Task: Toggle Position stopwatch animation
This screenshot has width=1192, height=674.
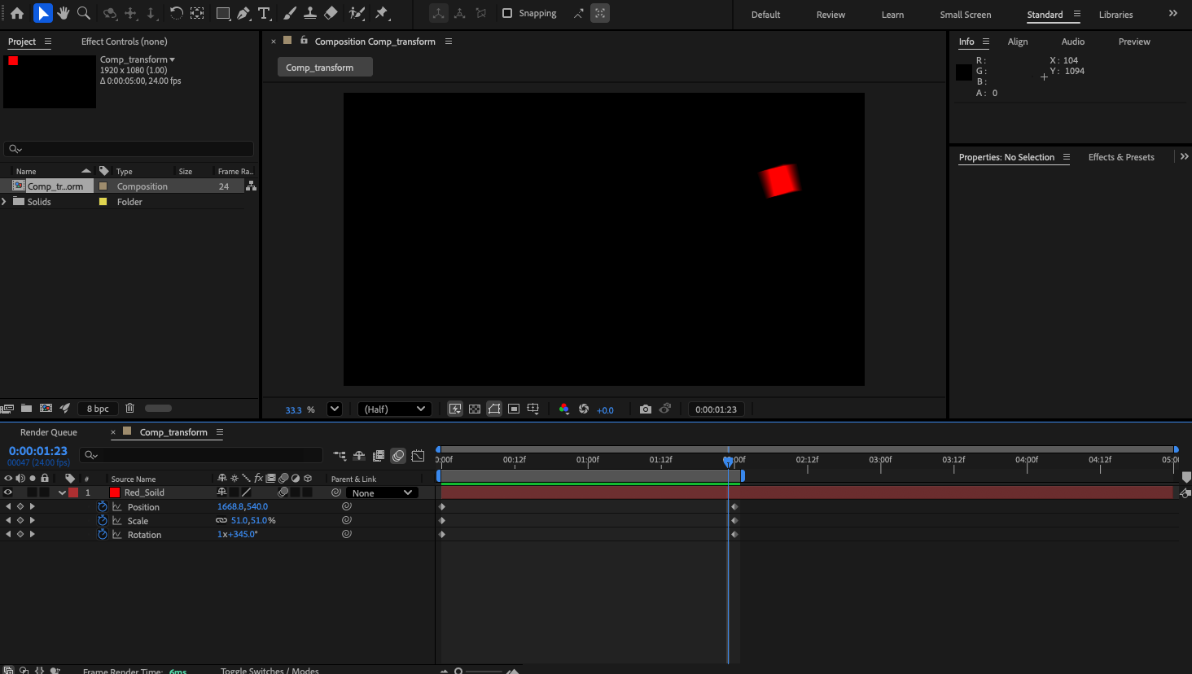Action: [102, 506]
